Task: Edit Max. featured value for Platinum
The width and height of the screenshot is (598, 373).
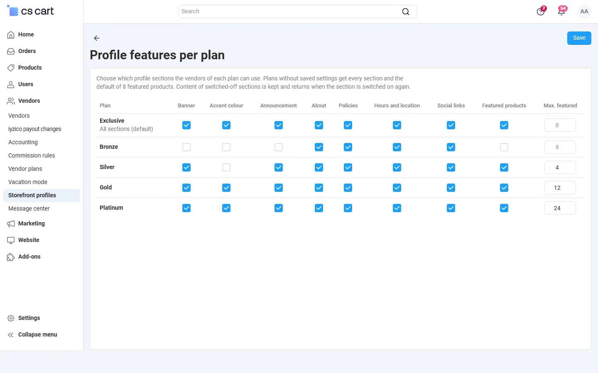Action: [x=560, y=208]
